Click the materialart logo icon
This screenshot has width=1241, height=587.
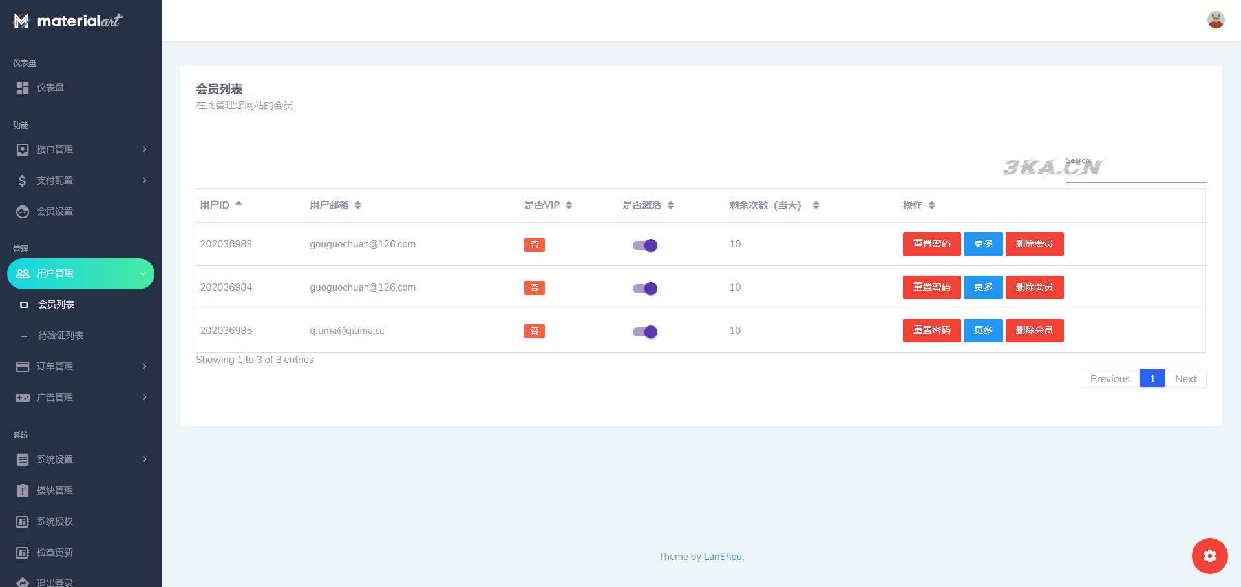tap(21, 21)
